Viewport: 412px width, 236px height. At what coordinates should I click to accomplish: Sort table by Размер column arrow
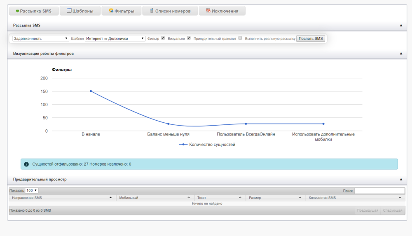(x=300, y=198)
